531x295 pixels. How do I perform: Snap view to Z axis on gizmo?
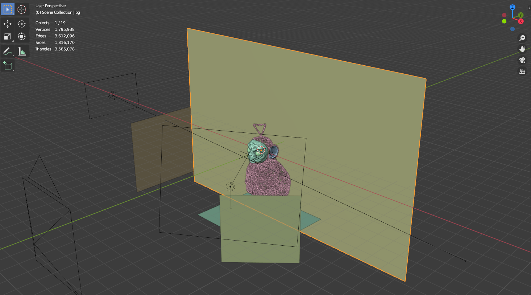(x=513, y=7)
